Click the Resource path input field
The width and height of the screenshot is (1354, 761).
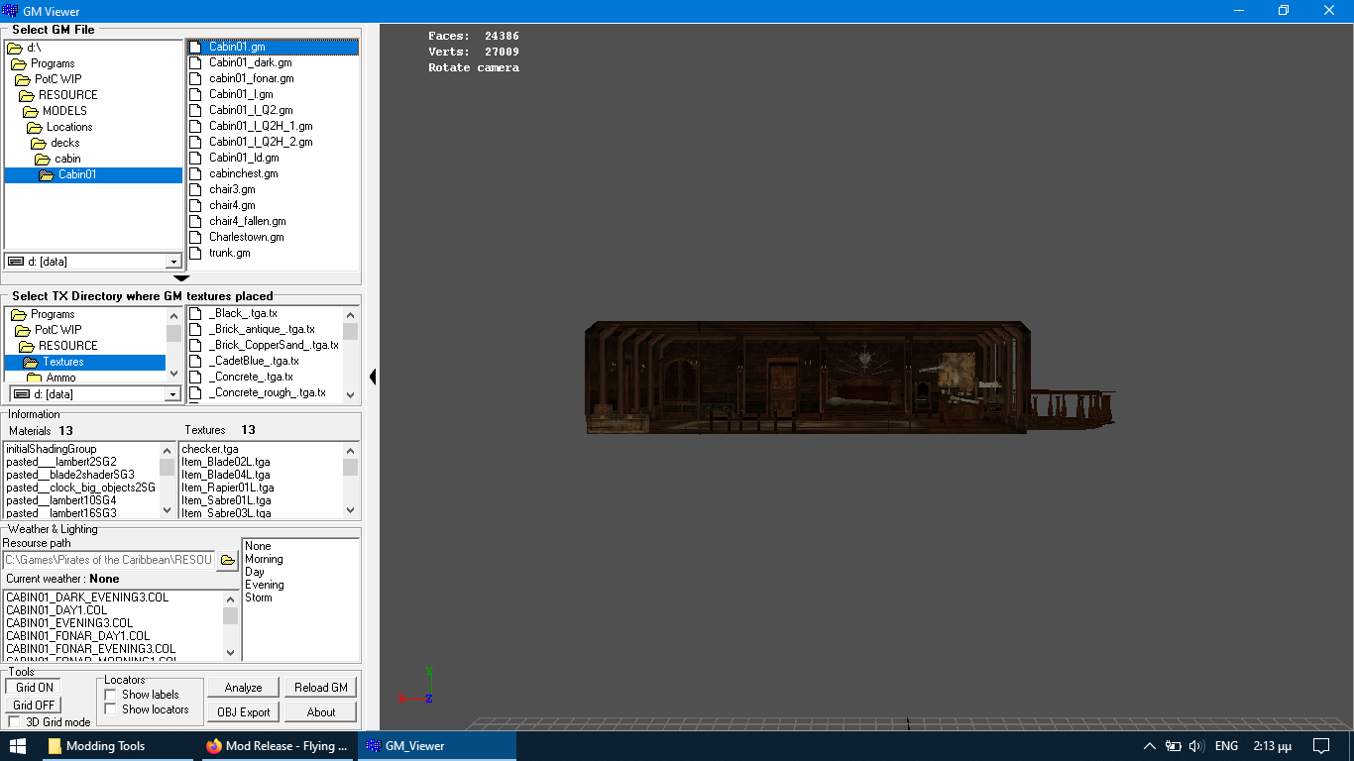(x=109, y=560)
